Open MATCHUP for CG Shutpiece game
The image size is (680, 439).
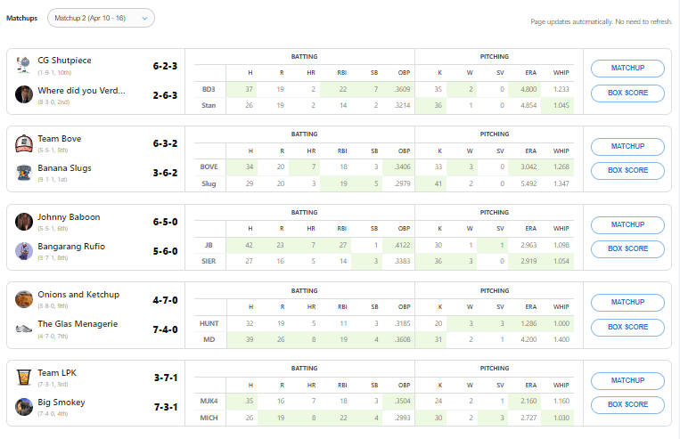[x=627, y=69]
